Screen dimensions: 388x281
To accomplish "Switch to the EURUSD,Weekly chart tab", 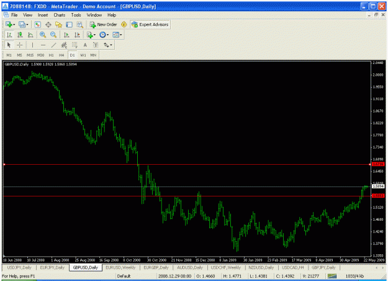I will 120,267.
